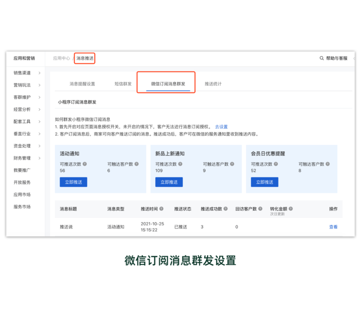This screenshot has width=361, height=317.
Task: Click 消息类型 column header
Action: pos(116,209)
